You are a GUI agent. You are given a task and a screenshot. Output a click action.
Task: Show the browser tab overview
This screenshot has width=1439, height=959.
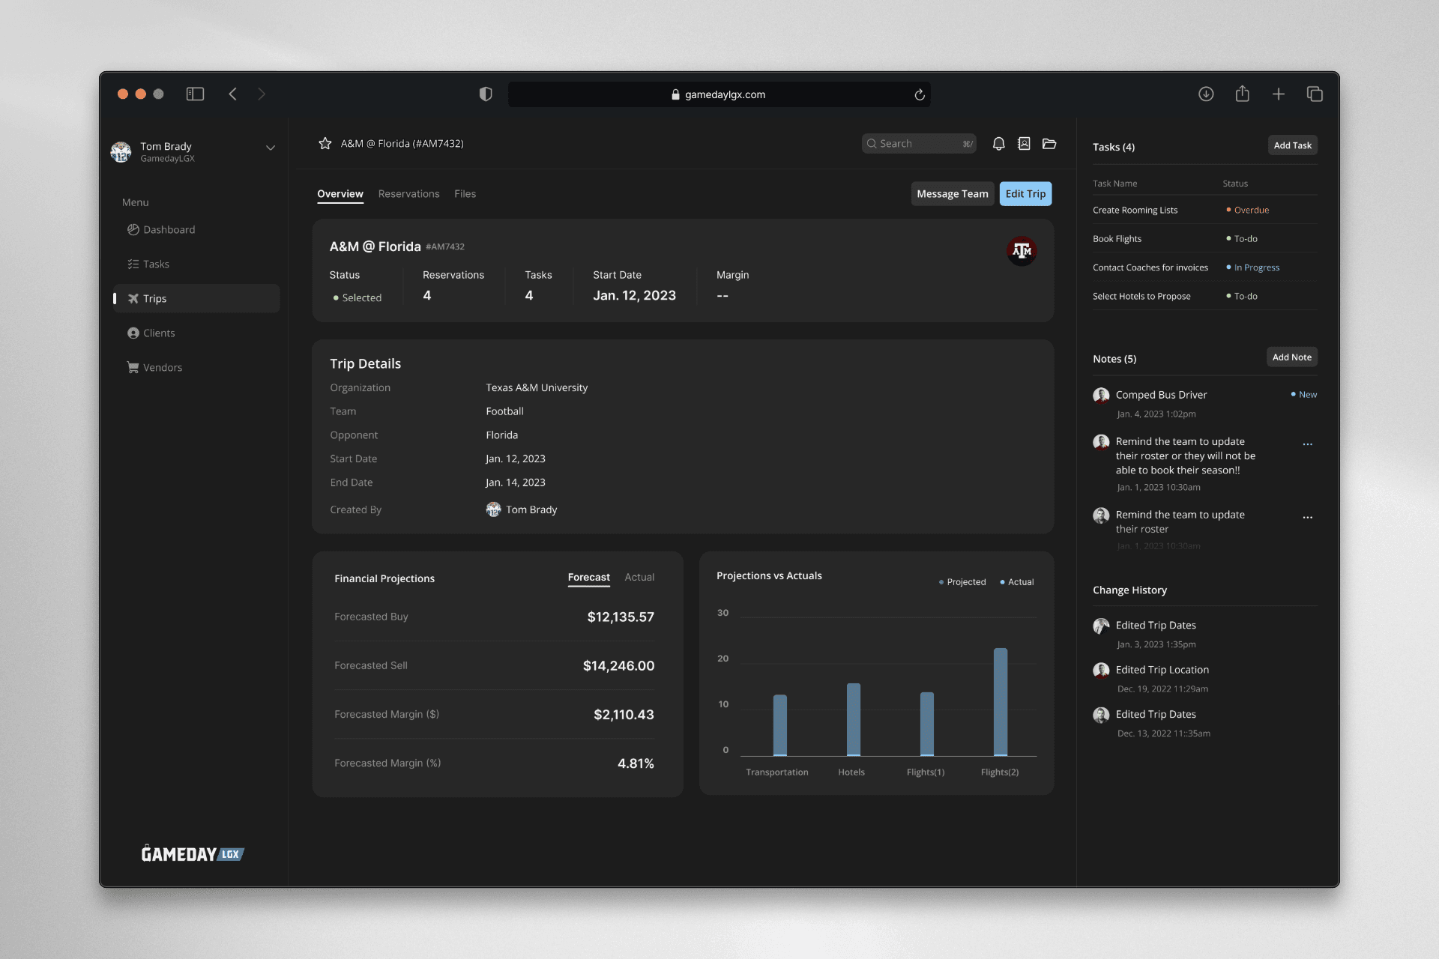(x=1315, y=94)
